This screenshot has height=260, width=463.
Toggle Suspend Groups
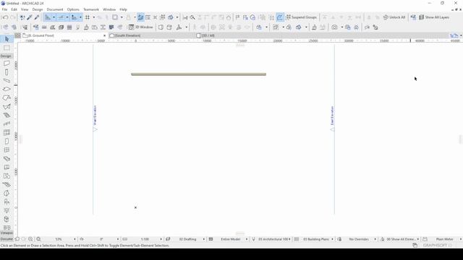coord(302,17)
